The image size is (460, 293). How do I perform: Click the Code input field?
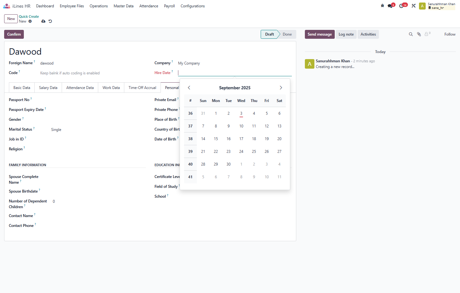(x=93, y=73)
